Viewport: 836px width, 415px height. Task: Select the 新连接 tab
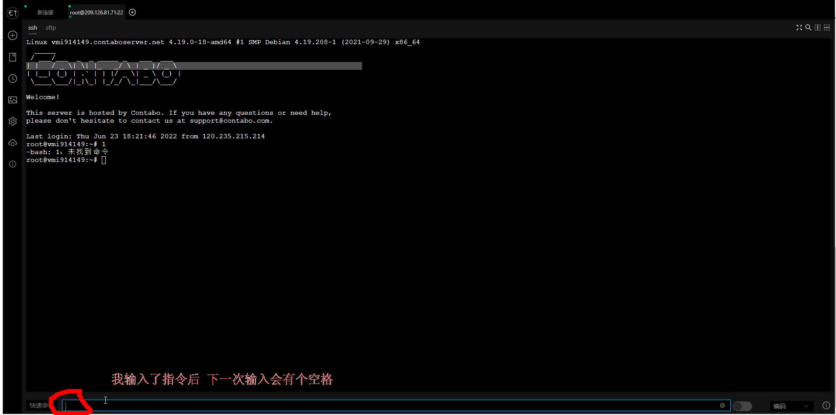click(x=45, y=12)
